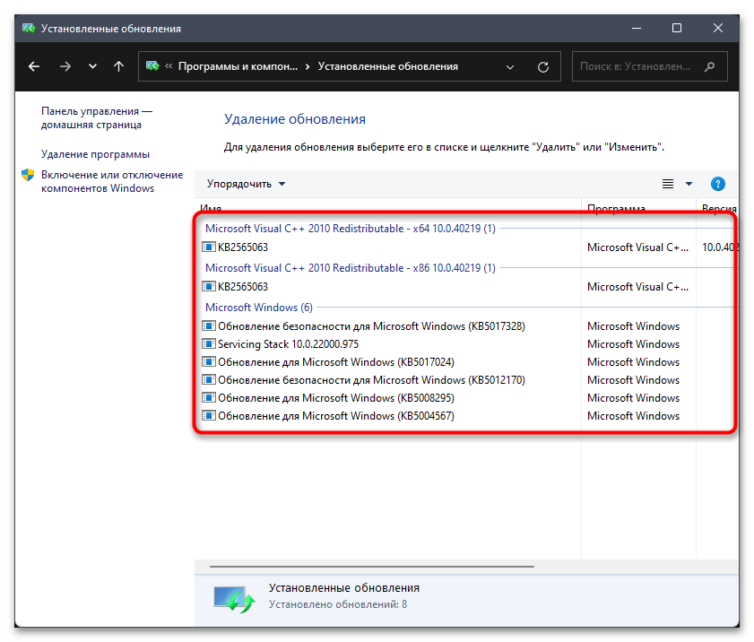Go up one folder level
The width and height of the screenshot is (754, 642).
pyautogui.click(x=119, y=66)
